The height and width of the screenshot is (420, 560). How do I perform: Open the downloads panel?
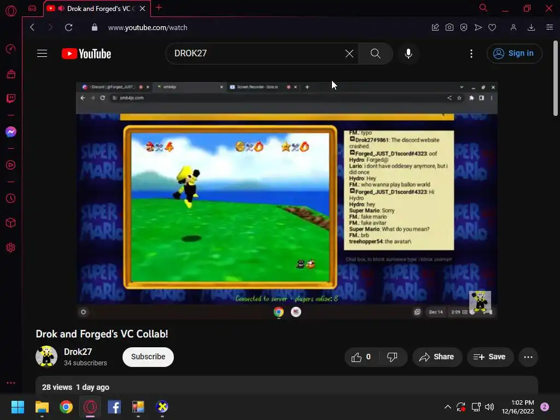(531, 27)
